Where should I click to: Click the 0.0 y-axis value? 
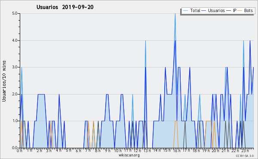point(15,148)
